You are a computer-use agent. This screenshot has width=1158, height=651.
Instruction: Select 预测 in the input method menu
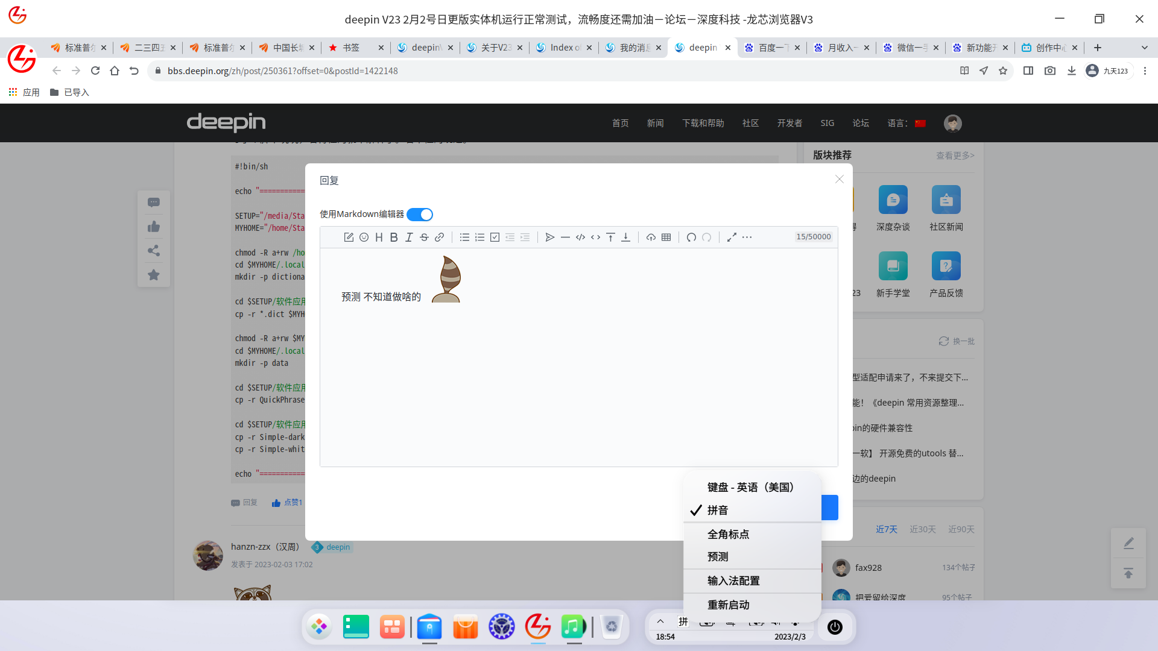pos(718,556)
